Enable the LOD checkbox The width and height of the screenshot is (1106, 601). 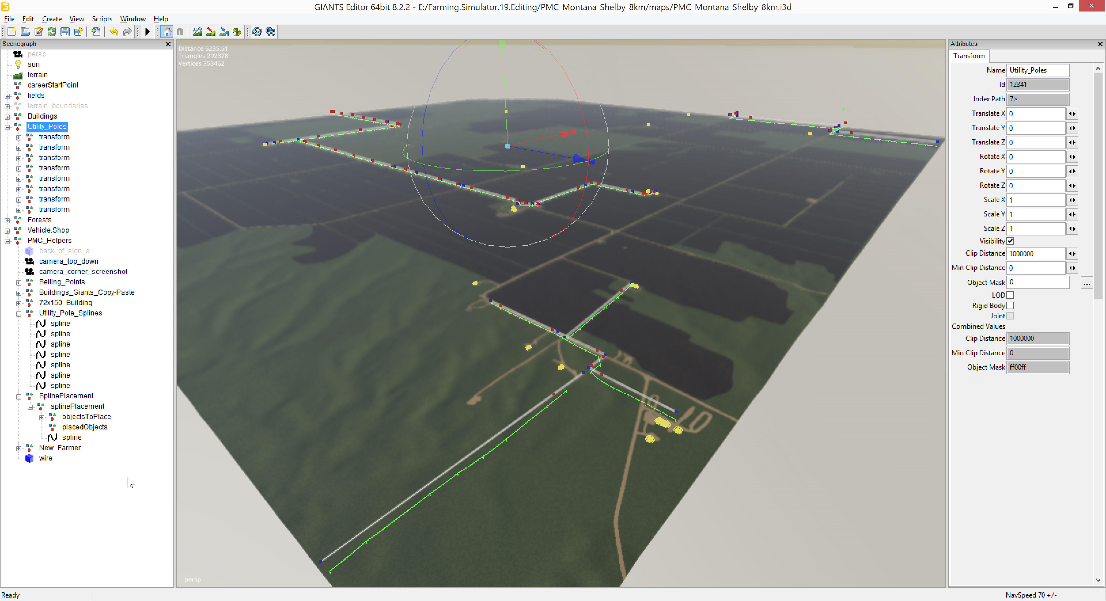[x=1010, y=295]
